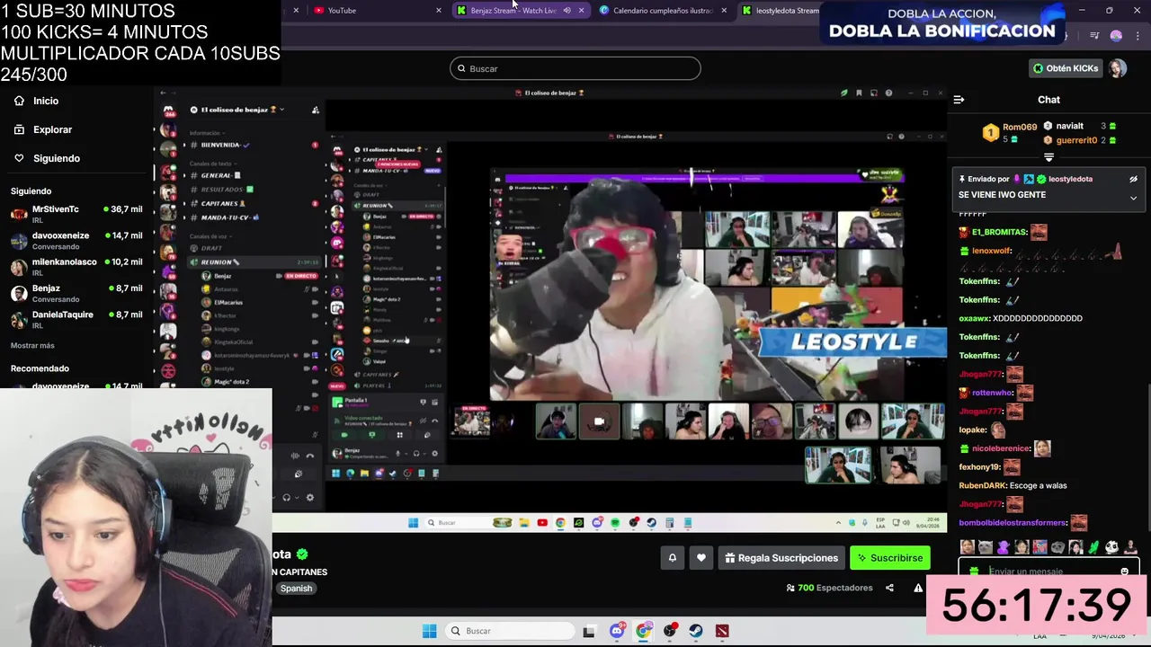
Task: Switch to Calendario cumpleaños ilustrado tab
Action: click(x=662, y=10)
